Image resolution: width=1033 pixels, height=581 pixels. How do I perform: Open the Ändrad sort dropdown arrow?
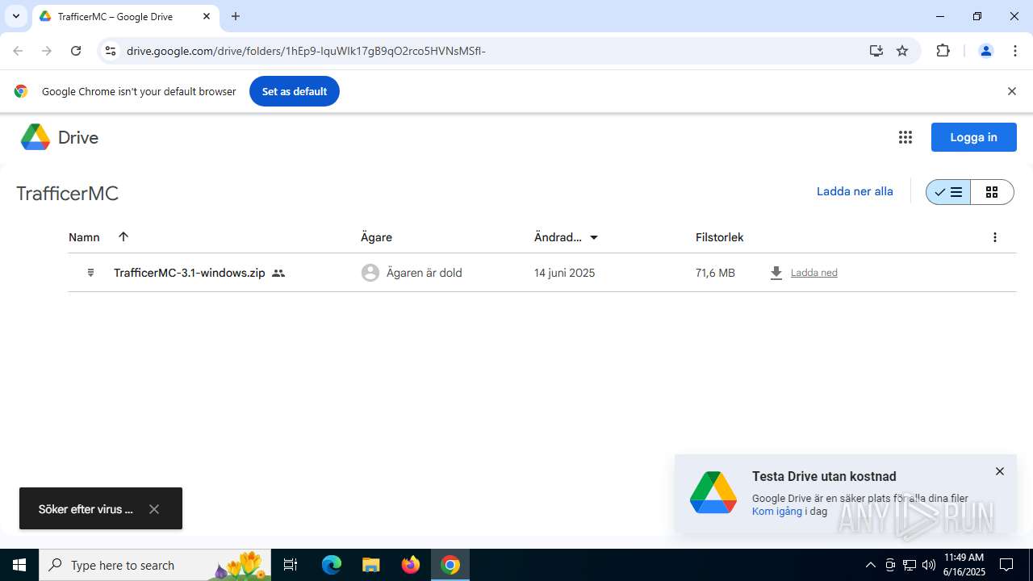tap(594, 237)
